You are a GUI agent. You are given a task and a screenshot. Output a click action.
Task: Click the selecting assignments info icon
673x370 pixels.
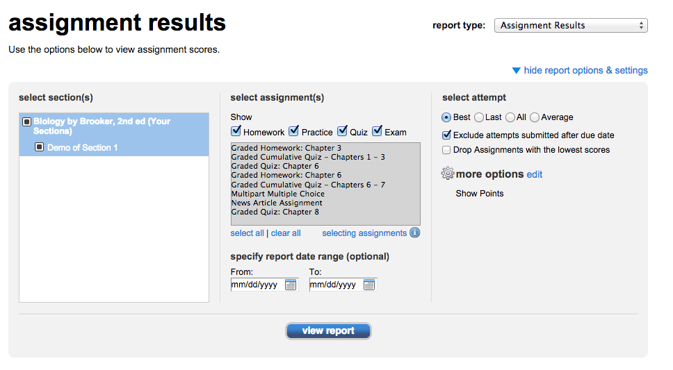[x=414, y=233]
